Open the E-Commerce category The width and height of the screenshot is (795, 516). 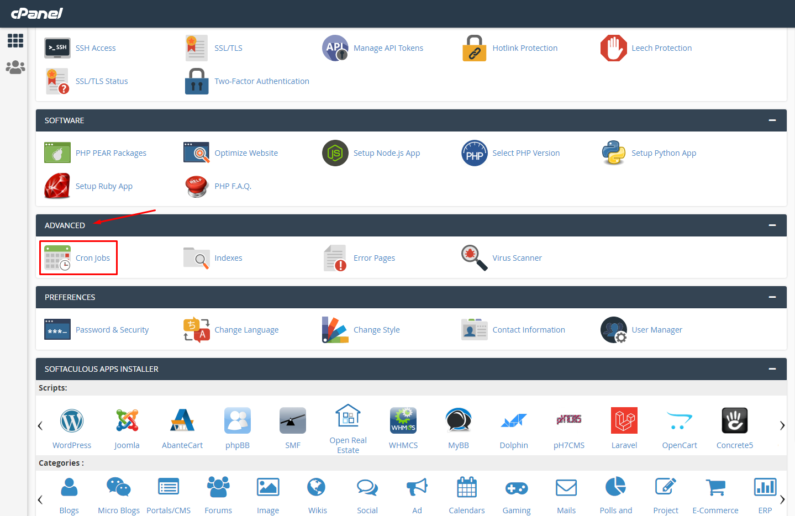click(715, 496)
